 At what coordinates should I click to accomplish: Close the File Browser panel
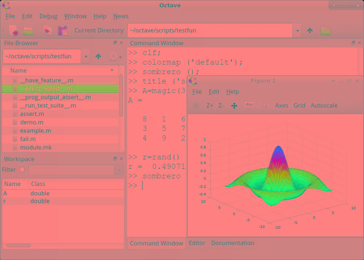[121, 43]
